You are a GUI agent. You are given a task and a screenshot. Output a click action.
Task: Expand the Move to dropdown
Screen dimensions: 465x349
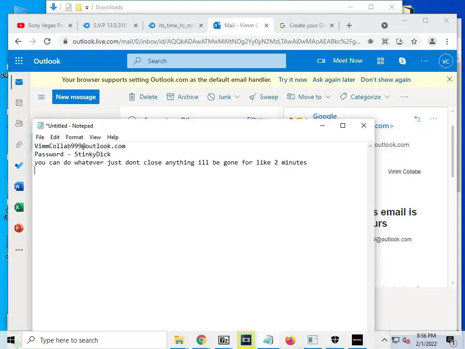coord(328,97)
